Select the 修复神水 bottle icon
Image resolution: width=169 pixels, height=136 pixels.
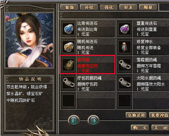[125, 47]
